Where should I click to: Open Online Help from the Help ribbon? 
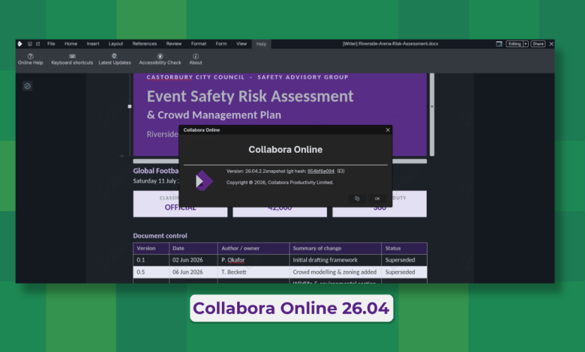(31, 59)
